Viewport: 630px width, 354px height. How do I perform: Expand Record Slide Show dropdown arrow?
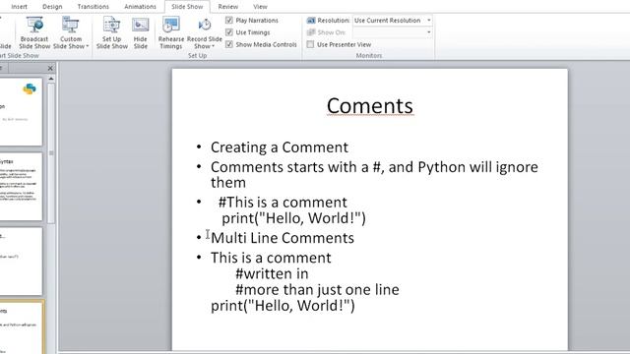pos(213,46)
